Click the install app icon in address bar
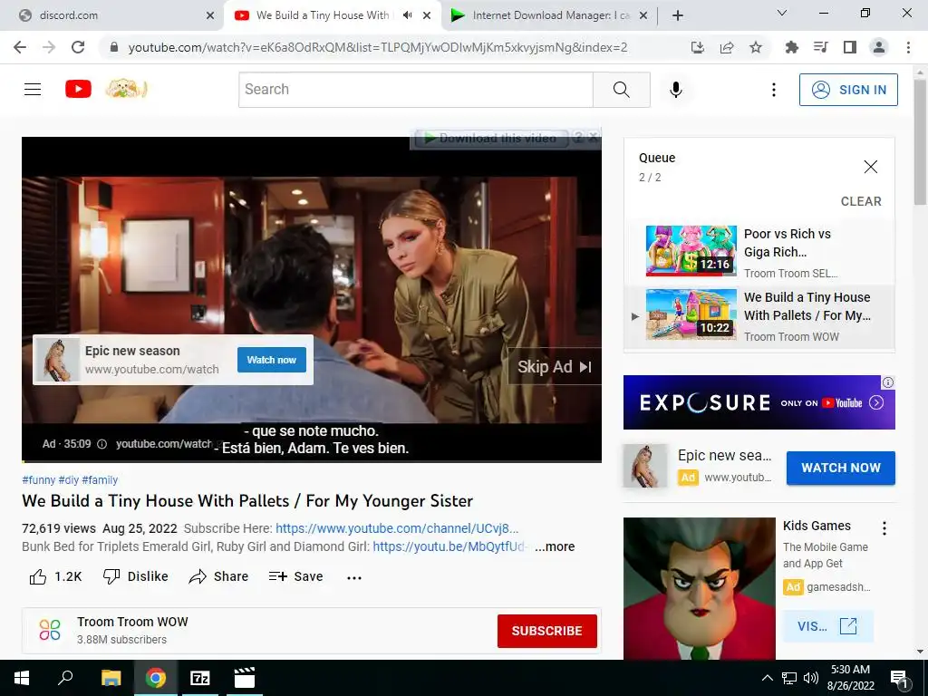 click(698, 47)
